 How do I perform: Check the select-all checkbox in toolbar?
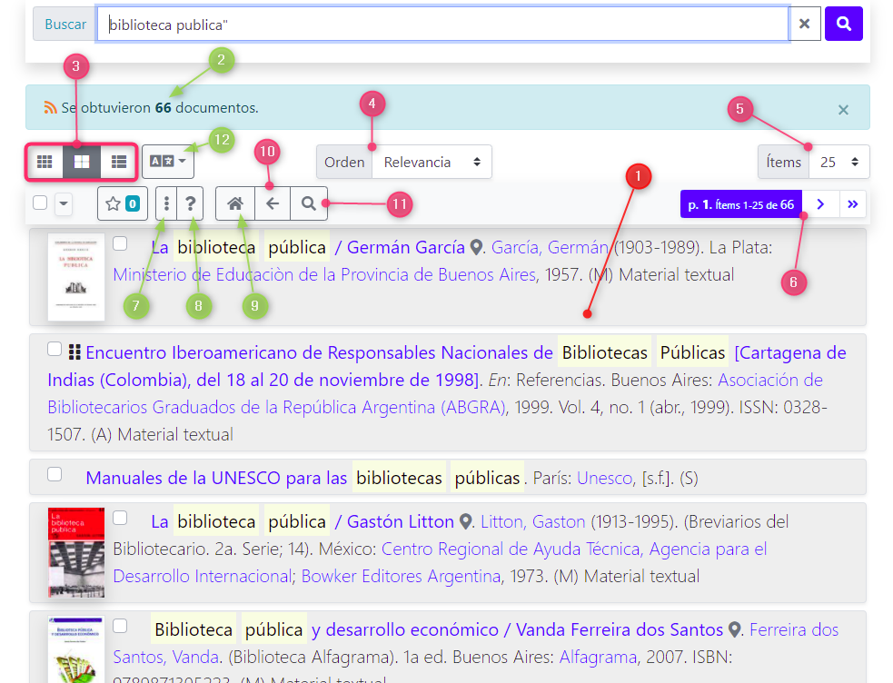coord(40,203)
